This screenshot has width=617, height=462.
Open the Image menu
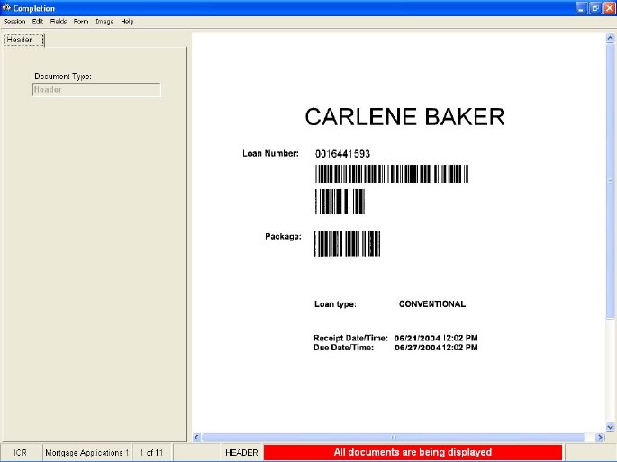104,22
